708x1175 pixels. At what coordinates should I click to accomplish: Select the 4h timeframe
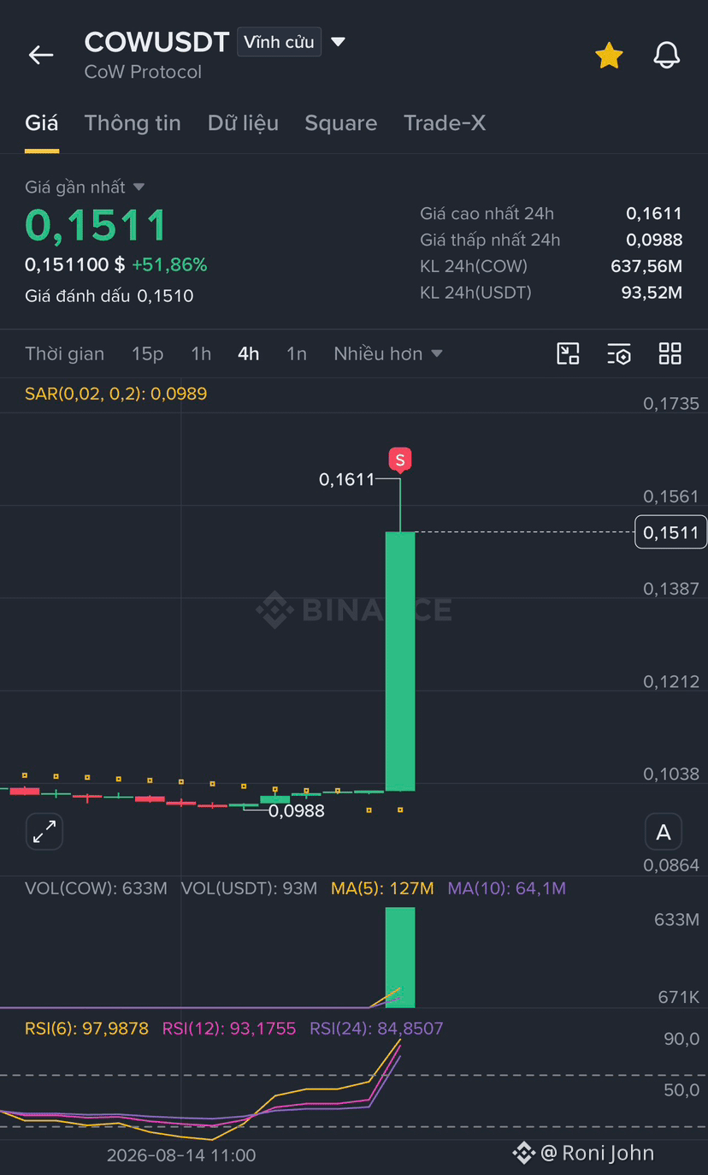(x=248, y=353)
